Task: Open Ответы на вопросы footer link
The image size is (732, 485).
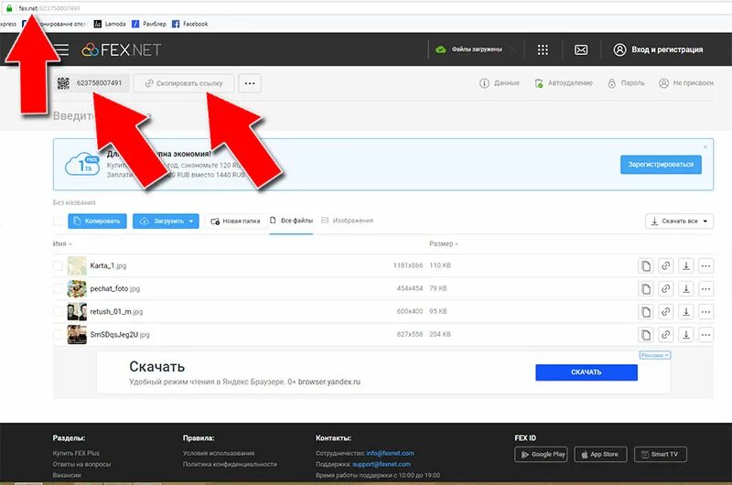Action: [81, 464]
